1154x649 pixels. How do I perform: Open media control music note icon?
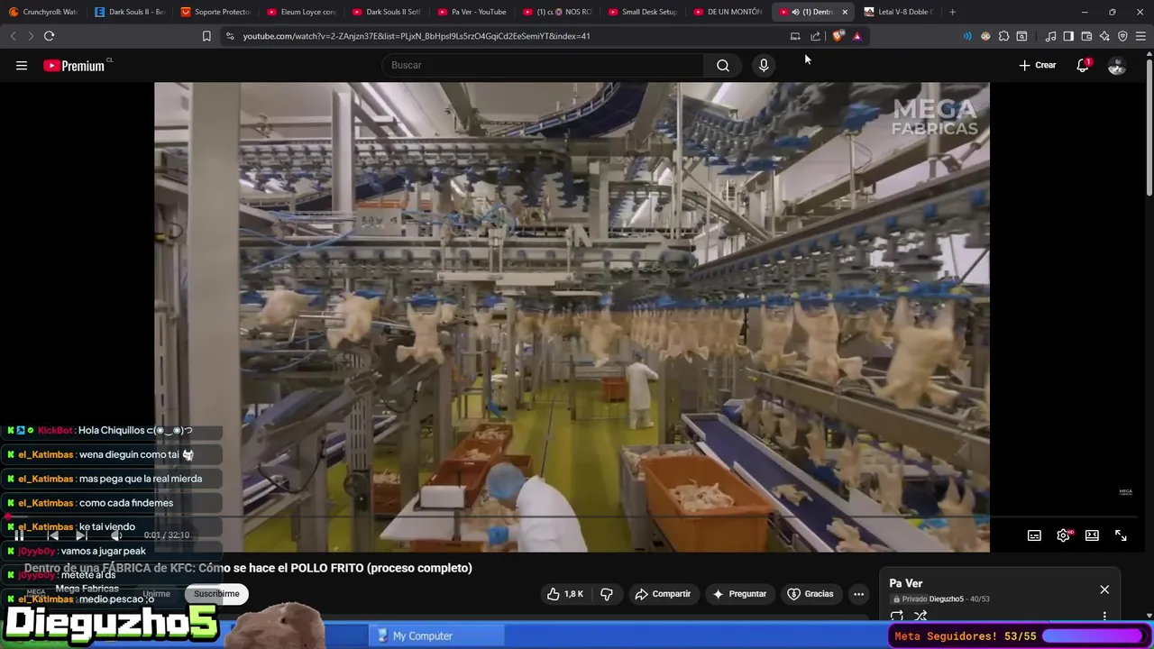1050,36
